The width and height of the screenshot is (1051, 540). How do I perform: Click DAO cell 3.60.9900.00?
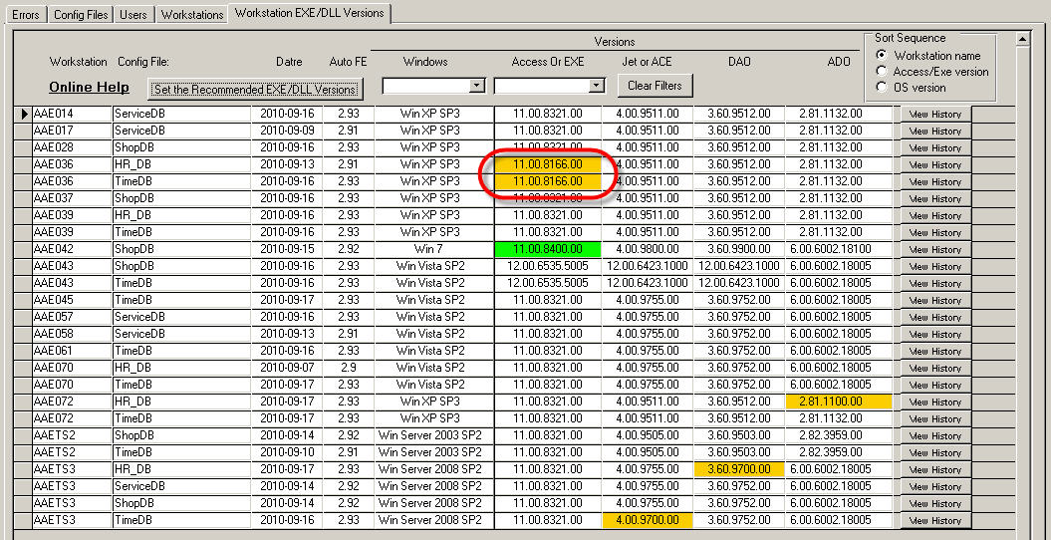[738, 249]
